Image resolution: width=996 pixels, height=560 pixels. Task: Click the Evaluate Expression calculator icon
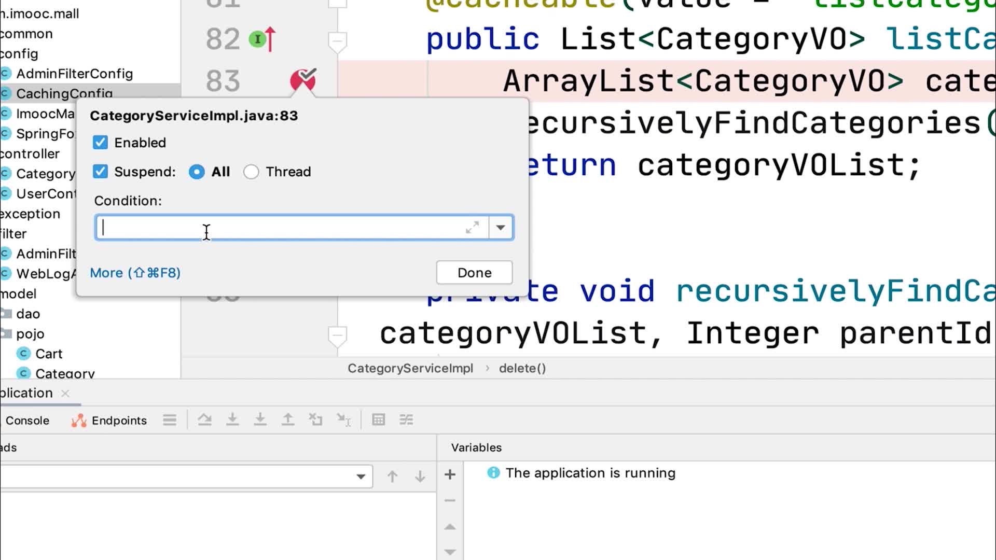tap(379, 419)
